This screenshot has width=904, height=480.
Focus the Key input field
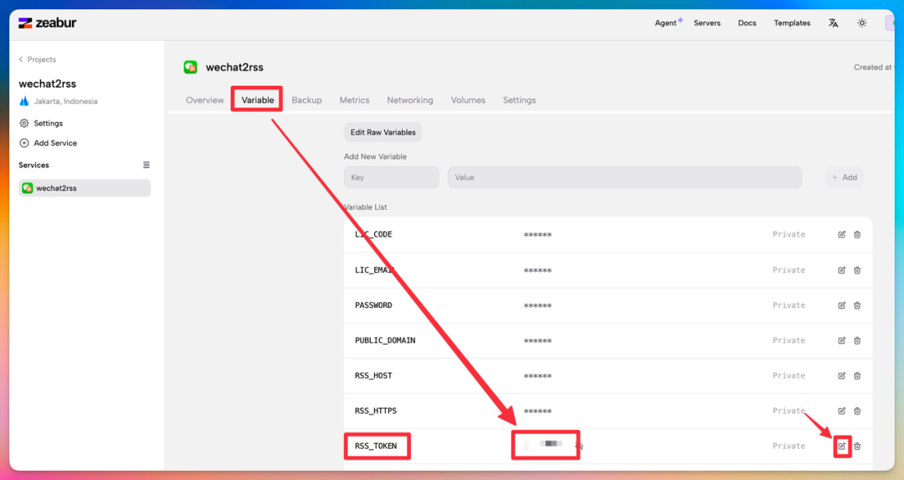391,177
